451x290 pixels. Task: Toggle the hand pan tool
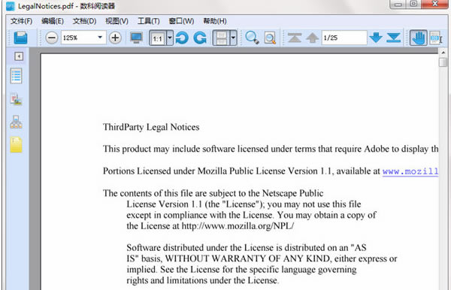click(418, 38)
